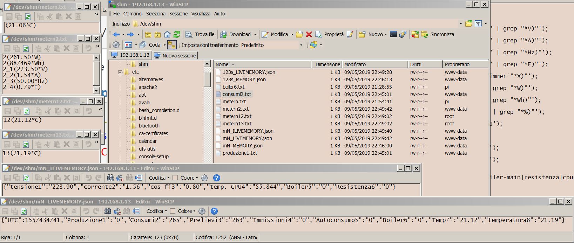
Task: Reload file in mN_LIVEMEMORY editor
Action: click(x=24, y=211)
